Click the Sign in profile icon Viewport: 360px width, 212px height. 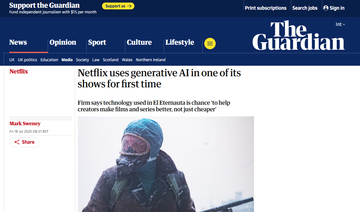point(326,8)
